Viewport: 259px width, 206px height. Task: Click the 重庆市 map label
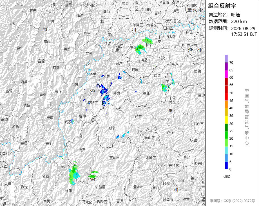(x=195, y=10)
